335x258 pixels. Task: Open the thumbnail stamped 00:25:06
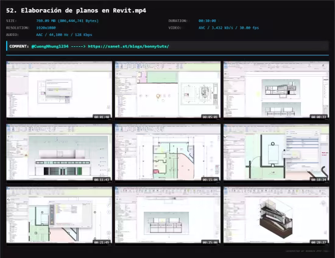pos(167,215)
